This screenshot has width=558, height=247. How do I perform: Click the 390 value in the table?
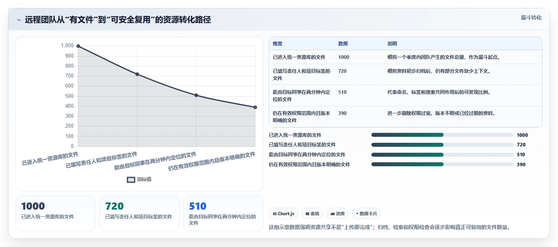(342, 113)
